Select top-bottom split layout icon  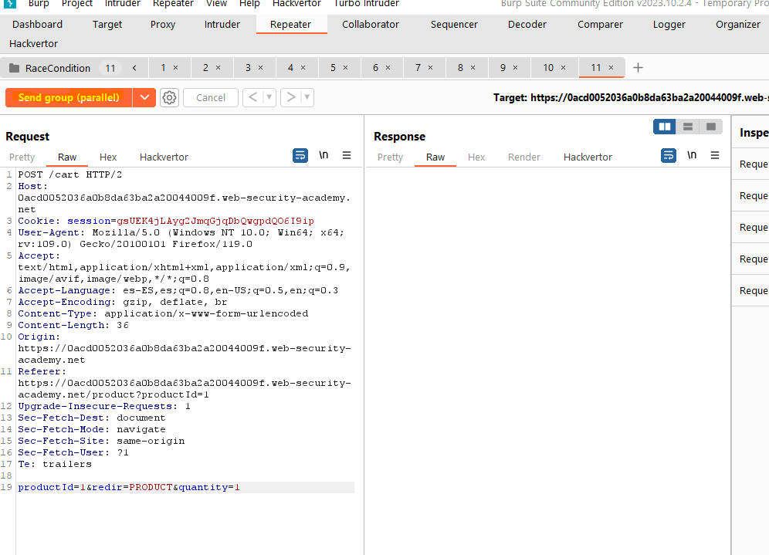click(x=688, y=127)
